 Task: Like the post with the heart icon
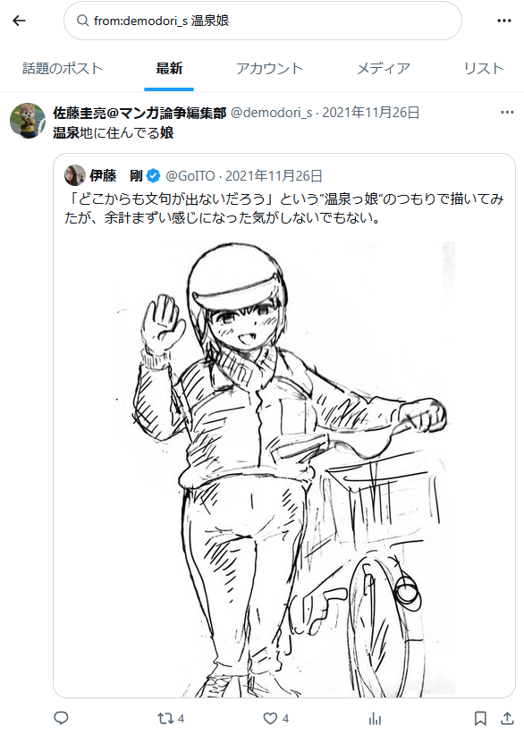(270, 718)
